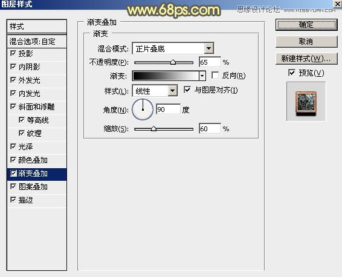Click the angle field showing 90
The height and width of the screenshot is (277, 342).
pos(168,109)
